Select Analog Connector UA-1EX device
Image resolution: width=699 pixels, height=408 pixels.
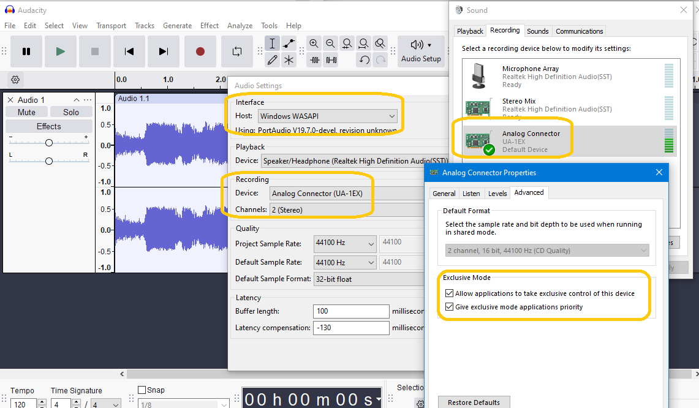[570, 142]
